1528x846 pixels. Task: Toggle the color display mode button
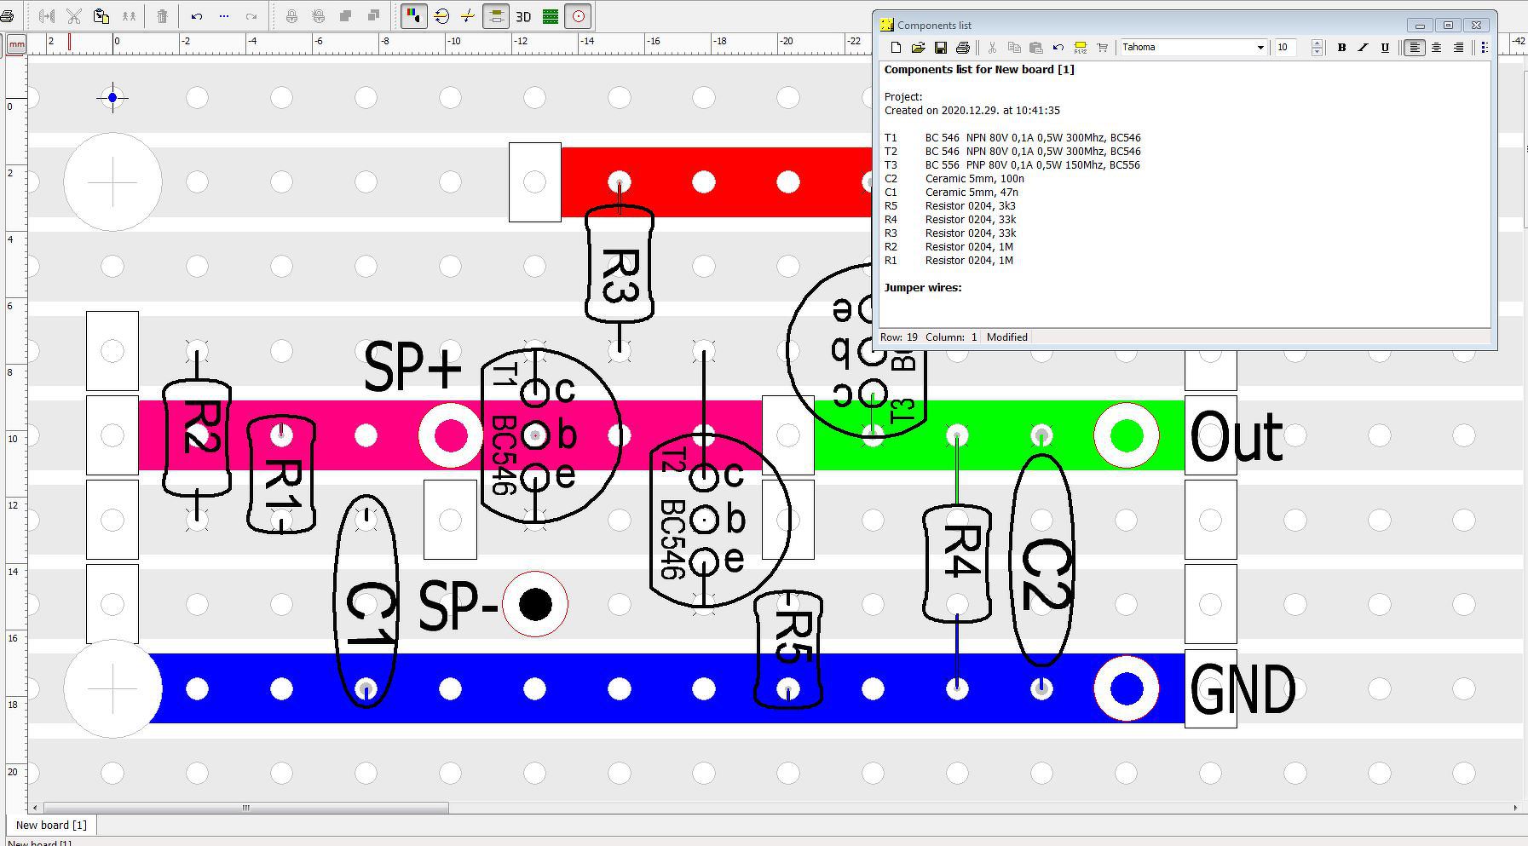pyautogui.click(x=414, y=16)
